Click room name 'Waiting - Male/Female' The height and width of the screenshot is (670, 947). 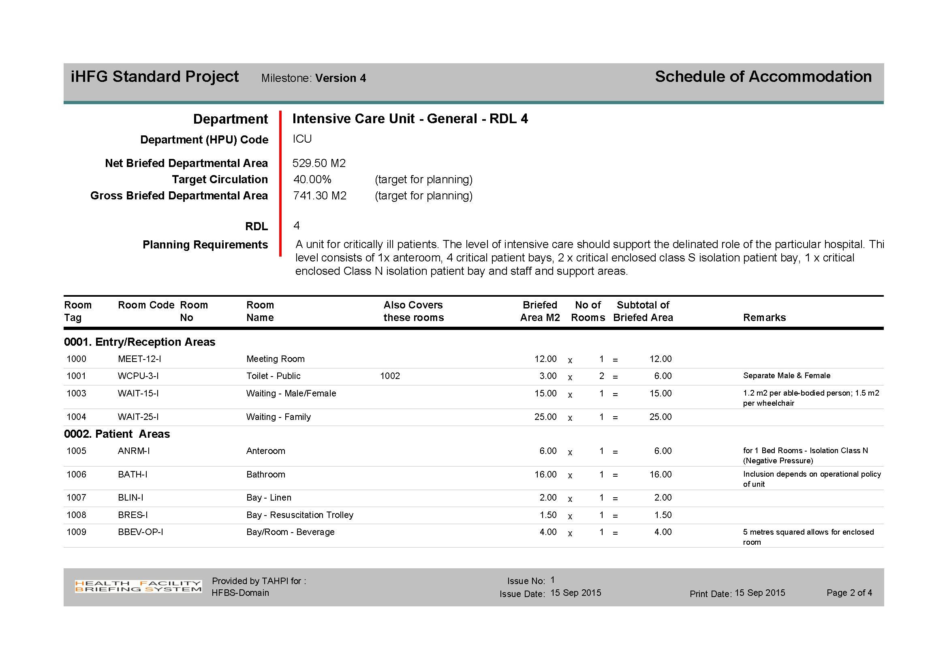(291, 393)
